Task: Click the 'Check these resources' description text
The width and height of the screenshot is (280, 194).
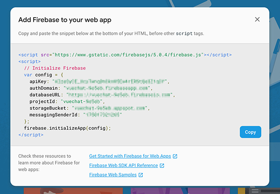Action: click(49, 163)
